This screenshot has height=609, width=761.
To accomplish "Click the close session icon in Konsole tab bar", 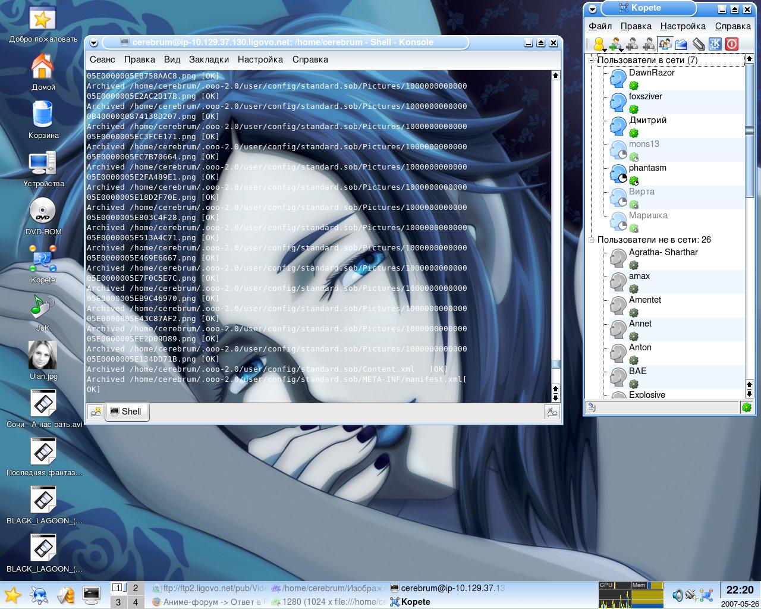I will 552,412.
